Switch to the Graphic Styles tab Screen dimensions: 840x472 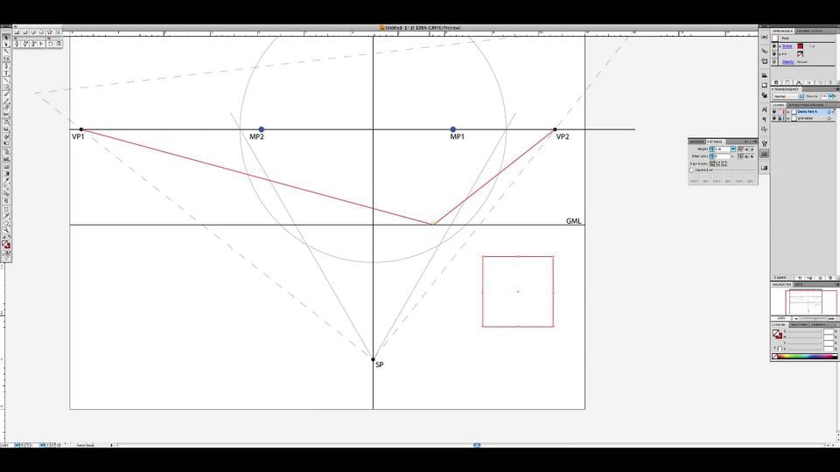point(809,31)
